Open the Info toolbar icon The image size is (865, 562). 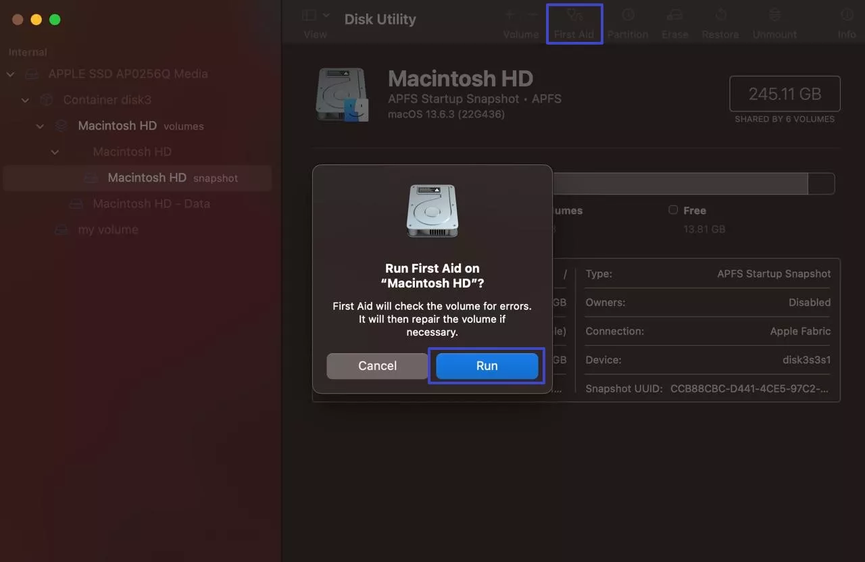846,16
